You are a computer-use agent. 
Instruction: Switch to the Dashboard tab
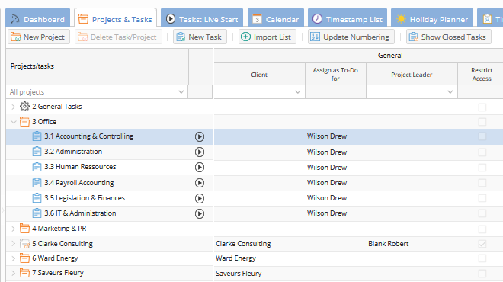[38, 18]
